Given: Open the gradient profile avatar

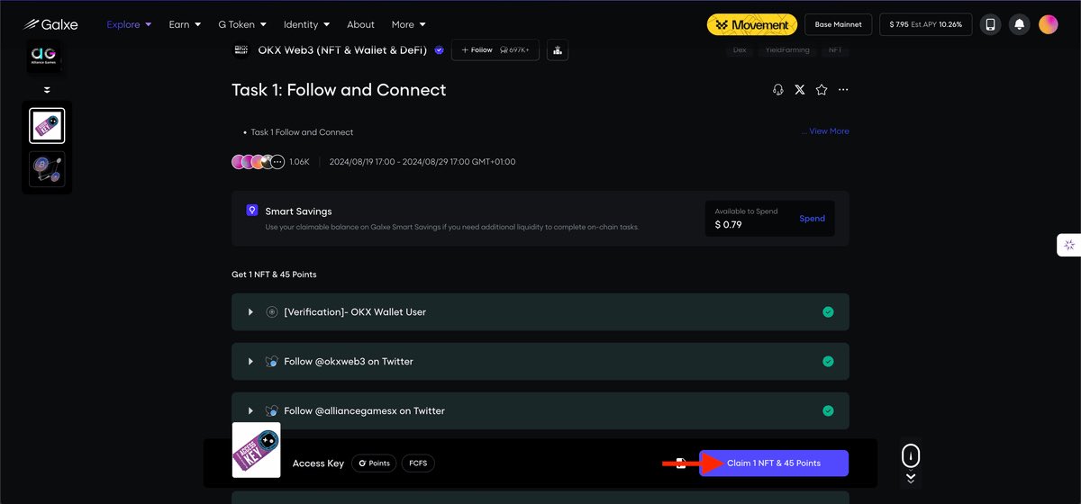Looking at the screenshot, I should click(1048, 24).
